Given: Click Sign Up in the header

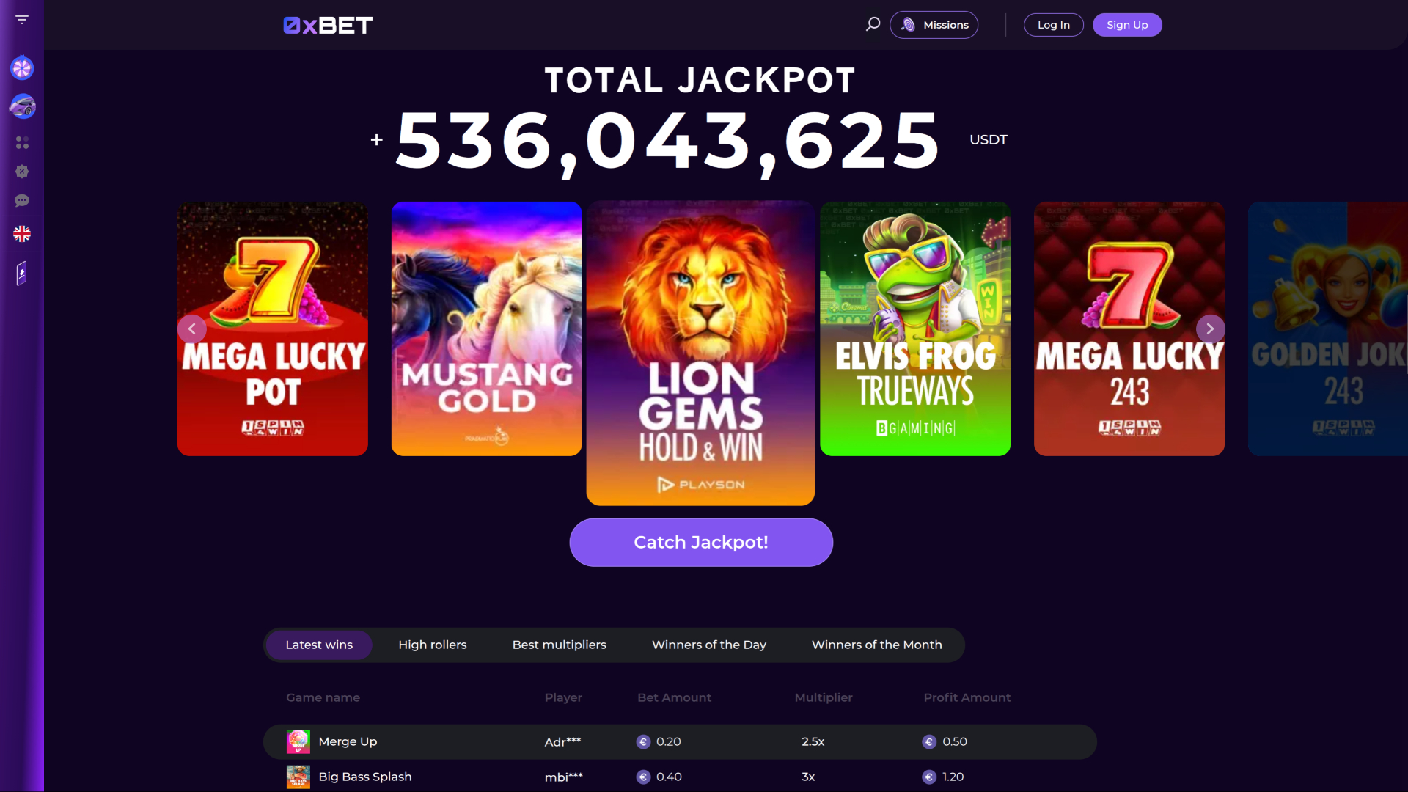Looking at the screenshot, I should pos(1127,24).
